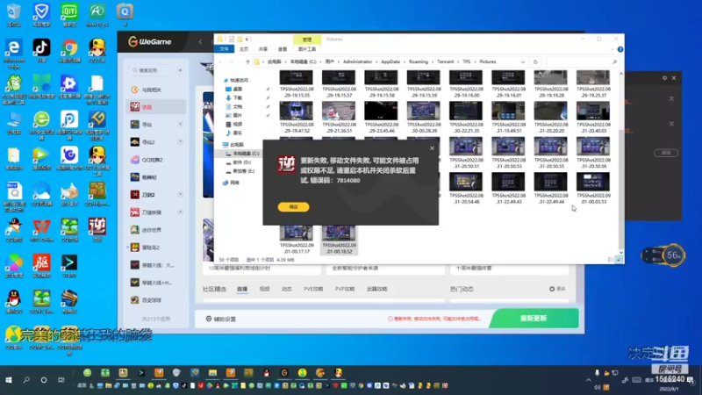Select 逆战 in WeGame game list
The width and height of the screenshot is (702, 395).
tap(155, 106)
